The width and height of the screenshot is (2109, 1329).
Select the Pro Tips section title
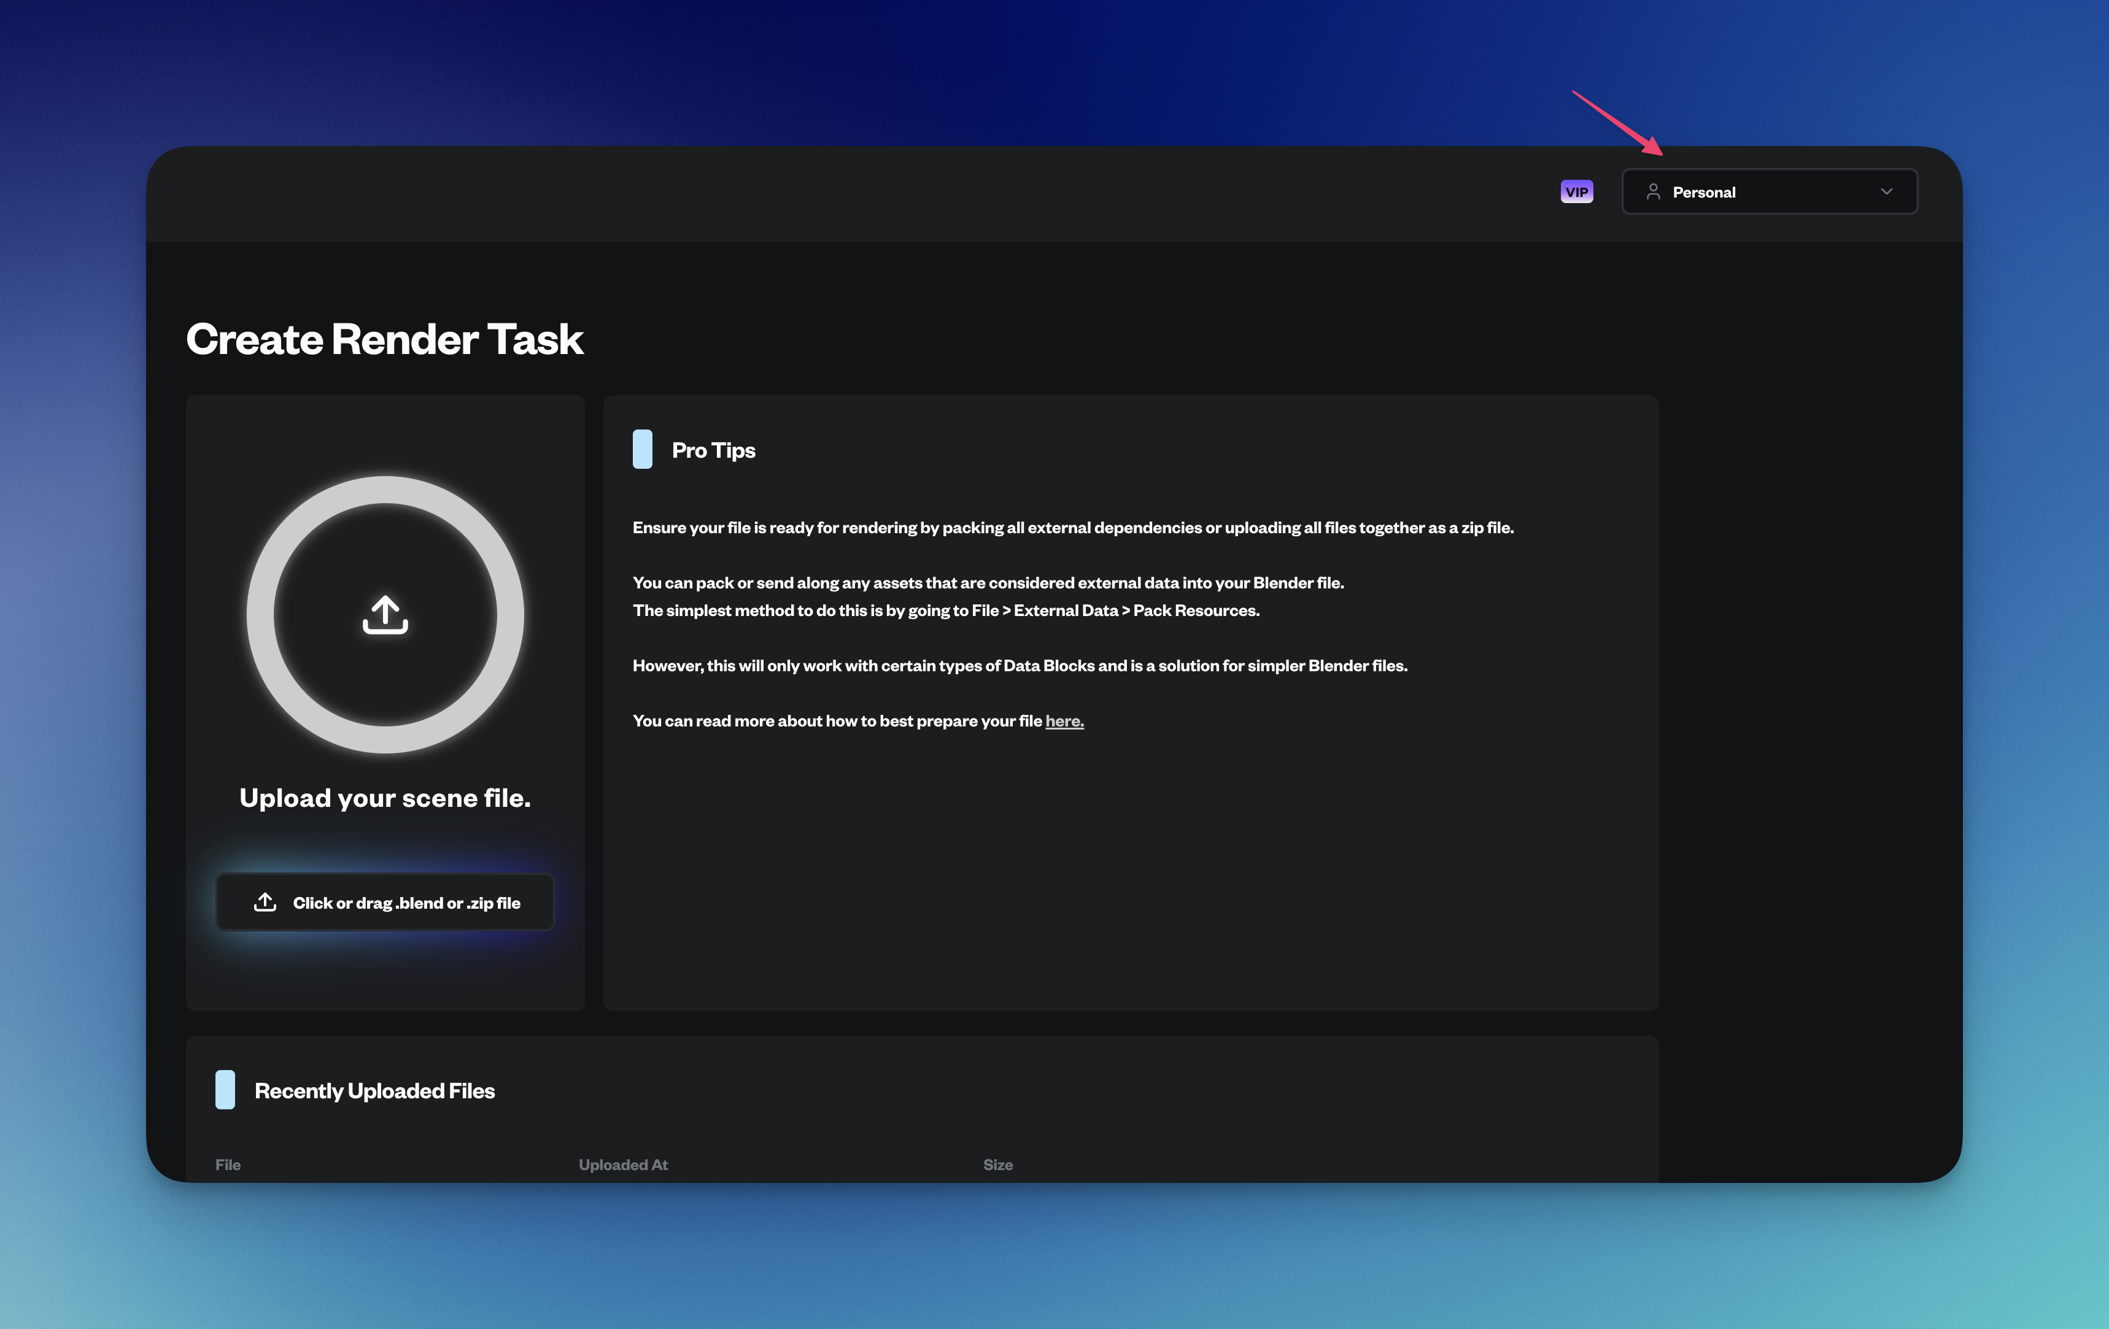[713, 450]
